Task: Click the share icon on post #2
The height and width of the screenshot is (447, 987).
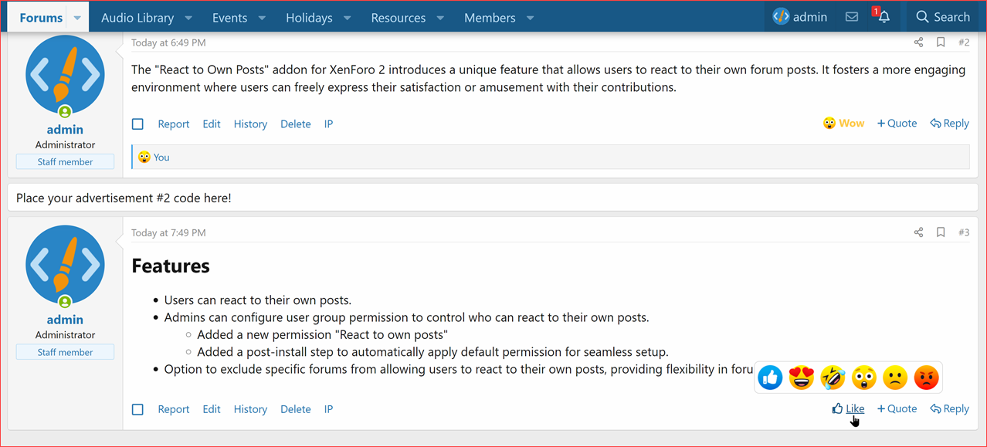Action: pos(917,42)
